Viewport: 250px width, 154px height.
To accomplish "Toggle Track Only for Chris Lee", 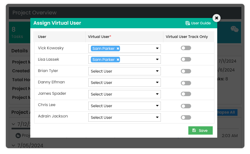I will pyautogui.click(x=186, y=106).
